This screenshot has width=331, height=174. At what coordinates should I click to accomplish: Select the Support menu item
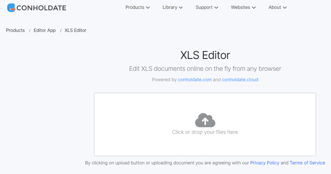[x=204, y=7]
